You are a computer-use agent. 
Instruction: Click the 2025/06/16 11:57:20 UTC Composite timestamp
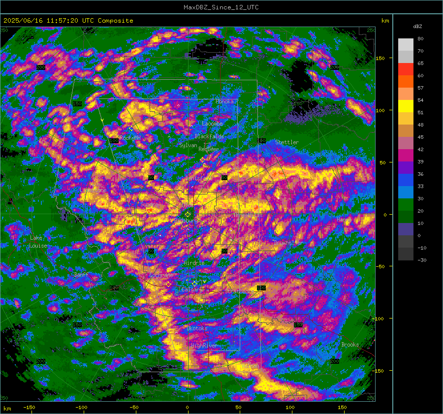(68, 21)
